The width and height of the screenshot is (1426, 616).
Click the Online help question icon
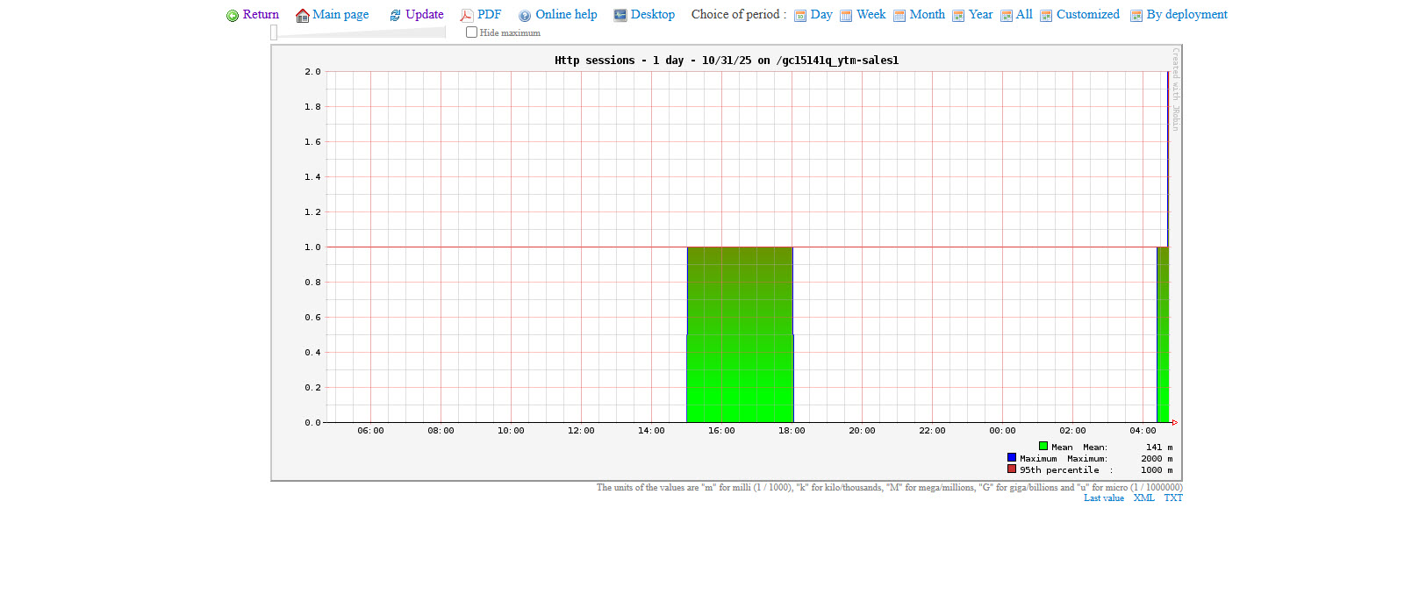(525, 16)
